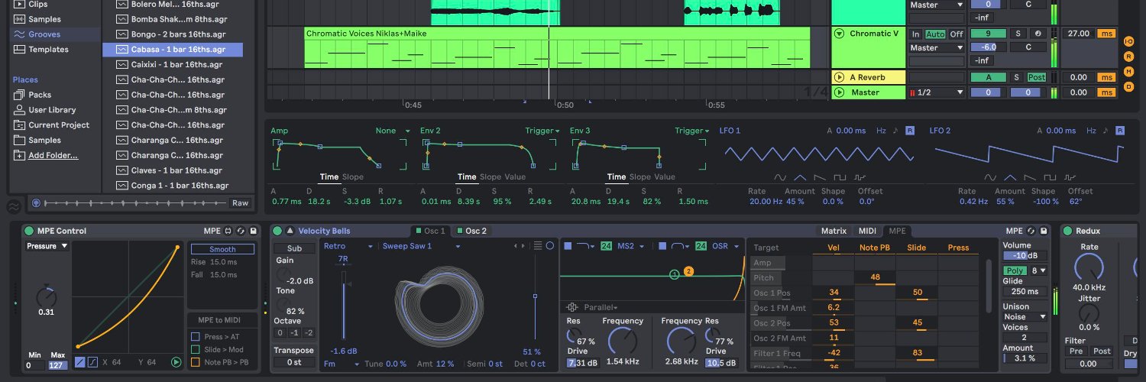Open the Matrix tab

pyautogui.click(x=834, y=231)
